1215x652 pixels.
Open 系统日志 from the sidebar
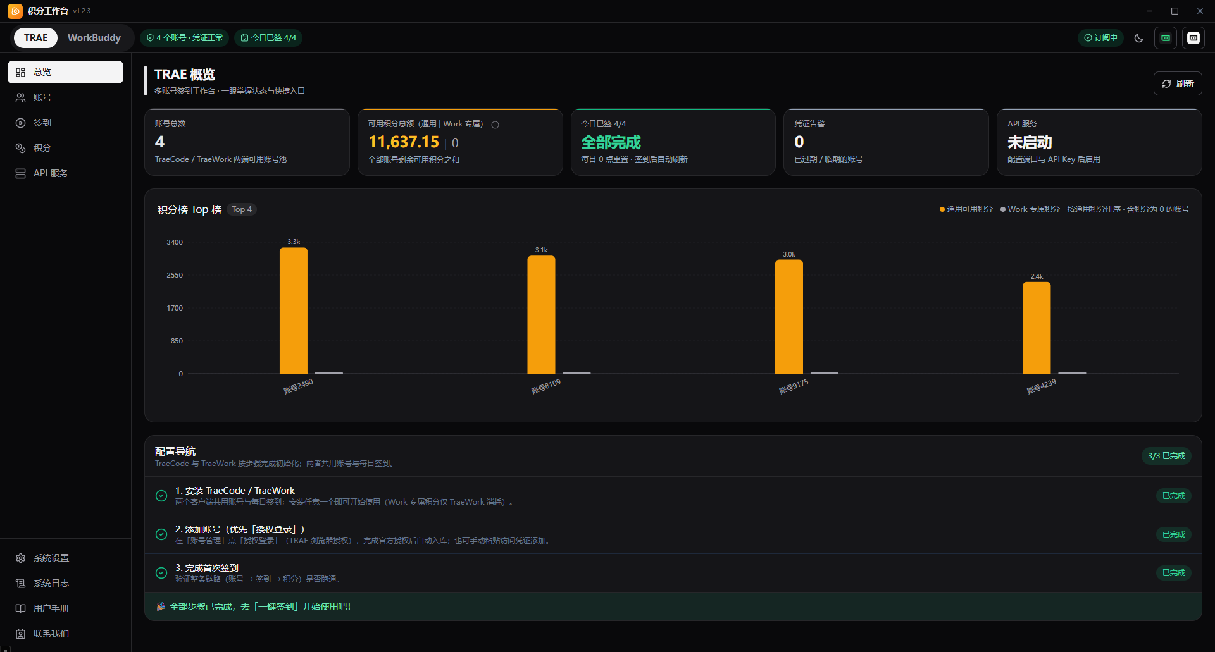[x=65, y=583]
